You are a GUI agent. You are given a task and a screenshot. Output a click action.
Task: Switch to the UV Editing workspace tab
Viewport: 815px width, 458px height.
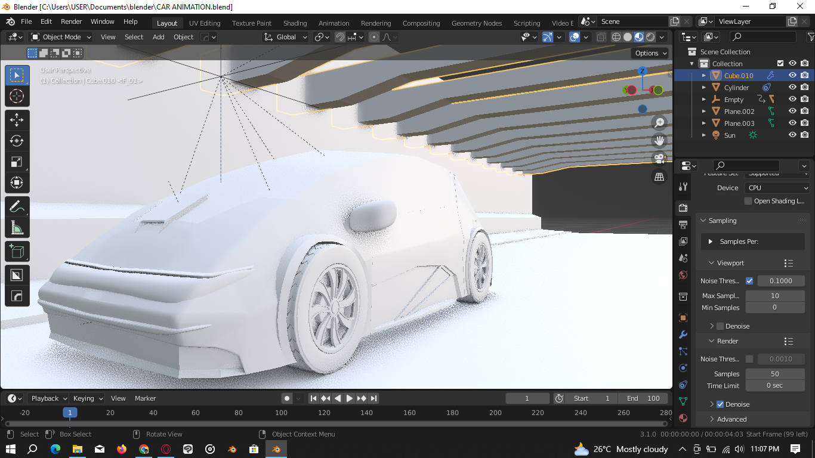(205, 23)
